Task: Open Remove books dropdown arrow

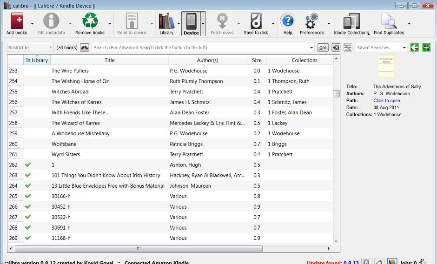Action: tap(110, 24)
